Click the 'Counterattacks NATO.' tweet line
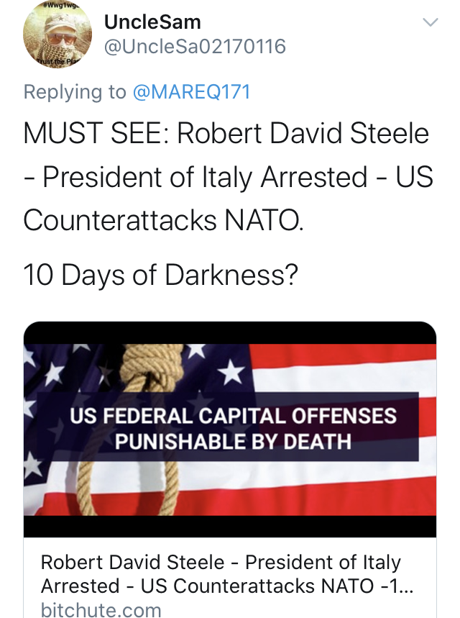This screenshot has width=460, height=618. [x=163, y=220]
